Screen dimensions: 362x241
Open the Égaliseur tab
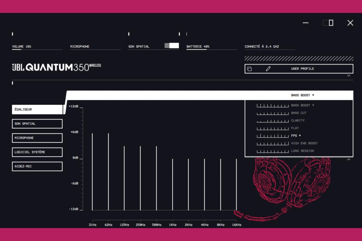pos(37,109)
